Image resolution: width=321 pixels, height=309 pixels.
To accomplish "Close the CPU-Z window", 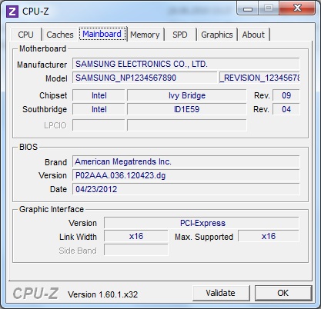I will [297, 8].
